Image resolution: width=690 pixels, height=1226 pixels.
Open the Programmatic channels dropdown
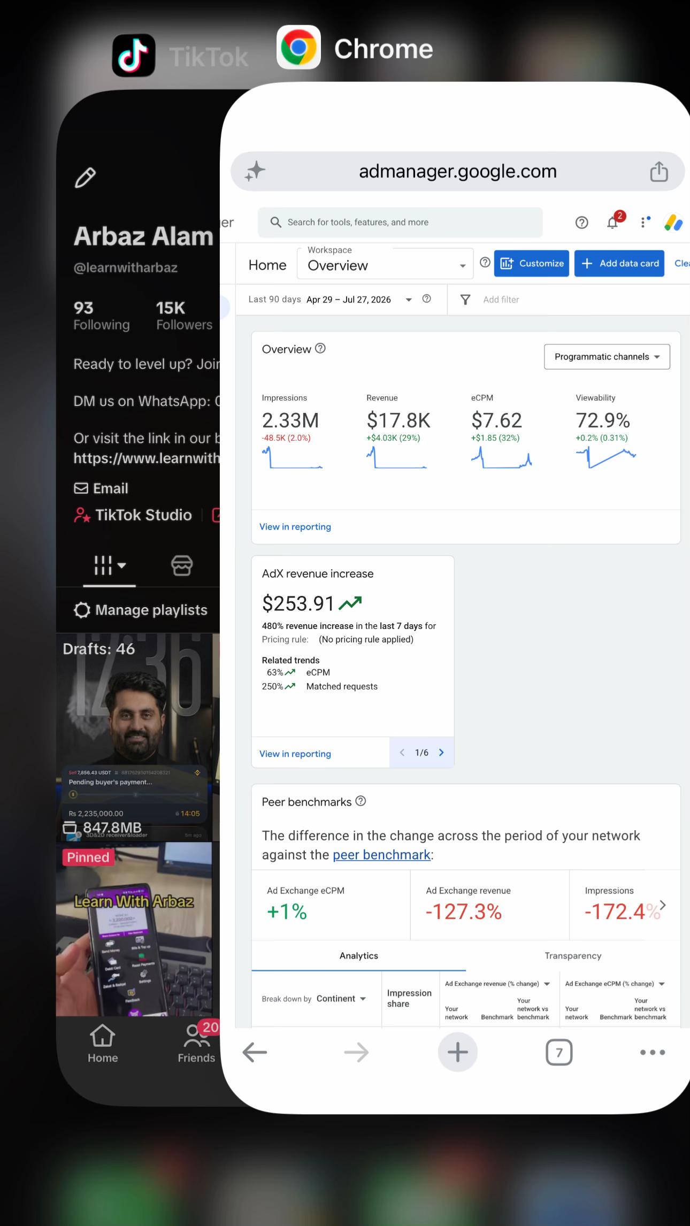click(x=607, y=357)
